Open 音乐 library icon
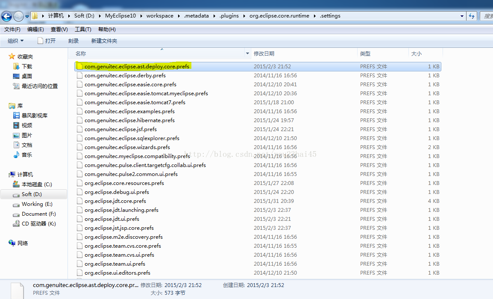The height and width of the screenshot is (299, 493). (16, 155)
